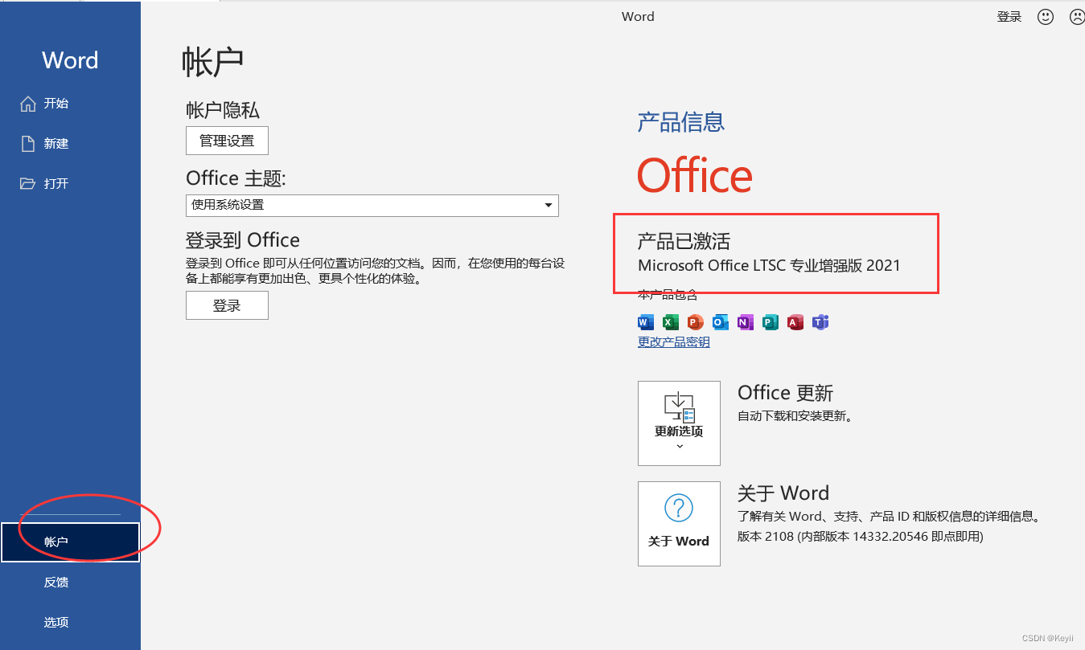Click the Word app icon in product list
This screenshot has width=1085, height=650.
[646, 322]
